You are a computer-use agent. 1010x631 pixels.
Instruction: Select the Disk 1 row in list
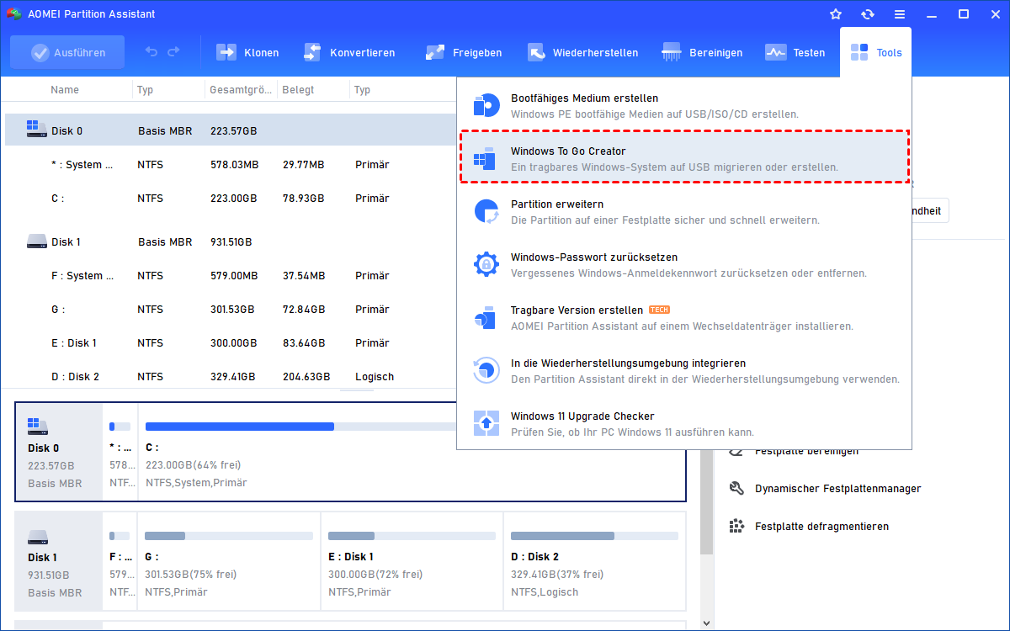tap(231, 241)
